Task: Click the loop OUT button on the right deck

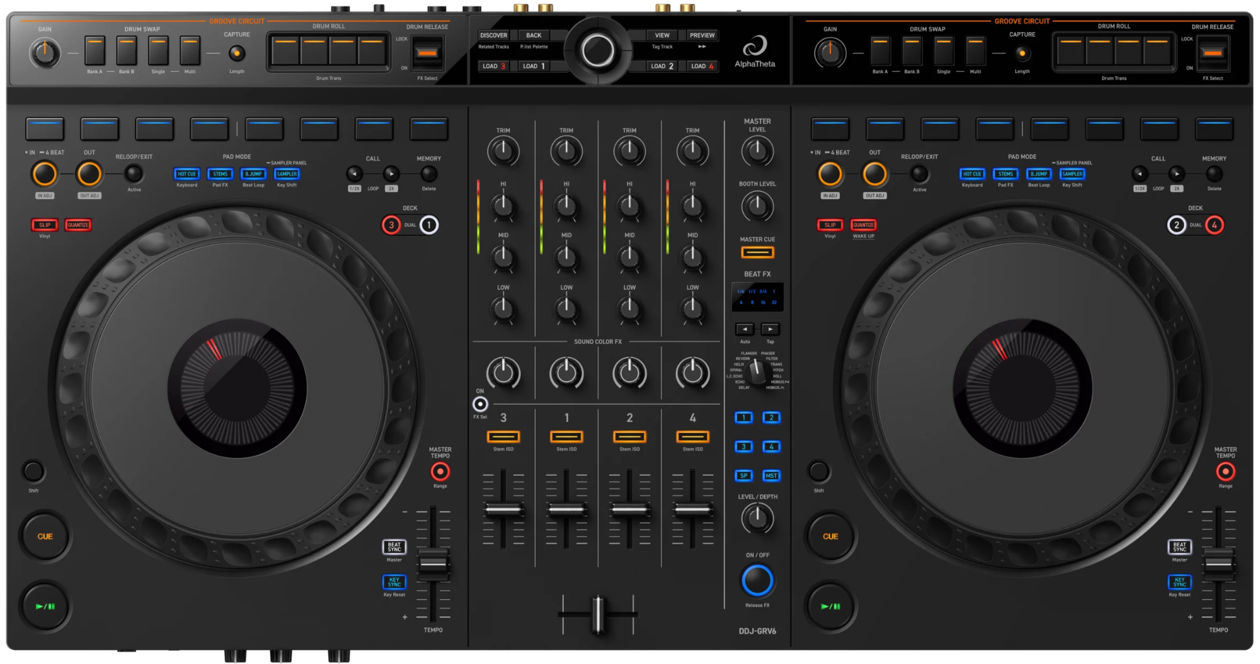Action: (x=875, y=174)
